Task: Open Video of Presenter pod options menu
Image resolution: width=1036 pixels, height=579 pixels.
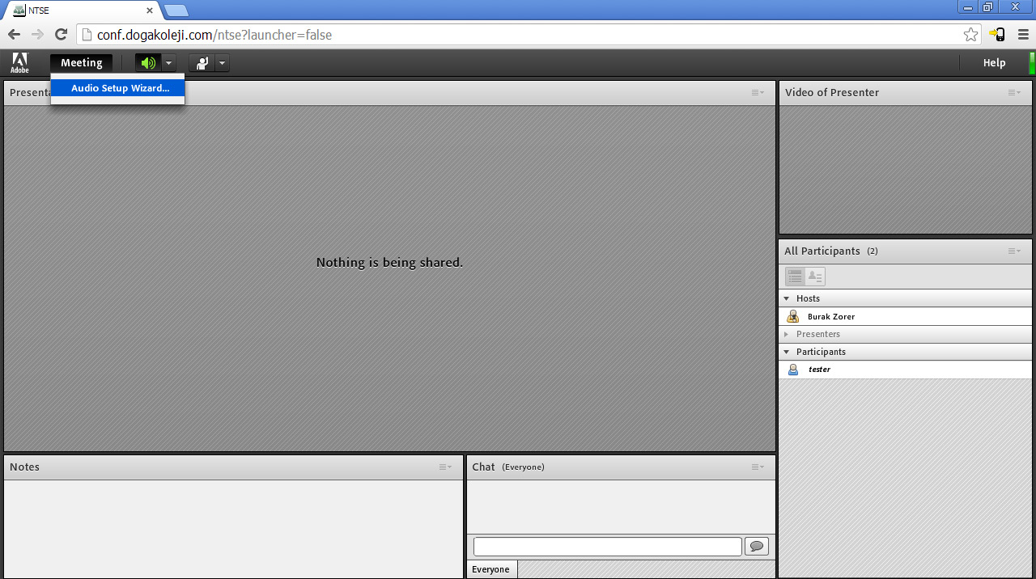Action: 1013,92
